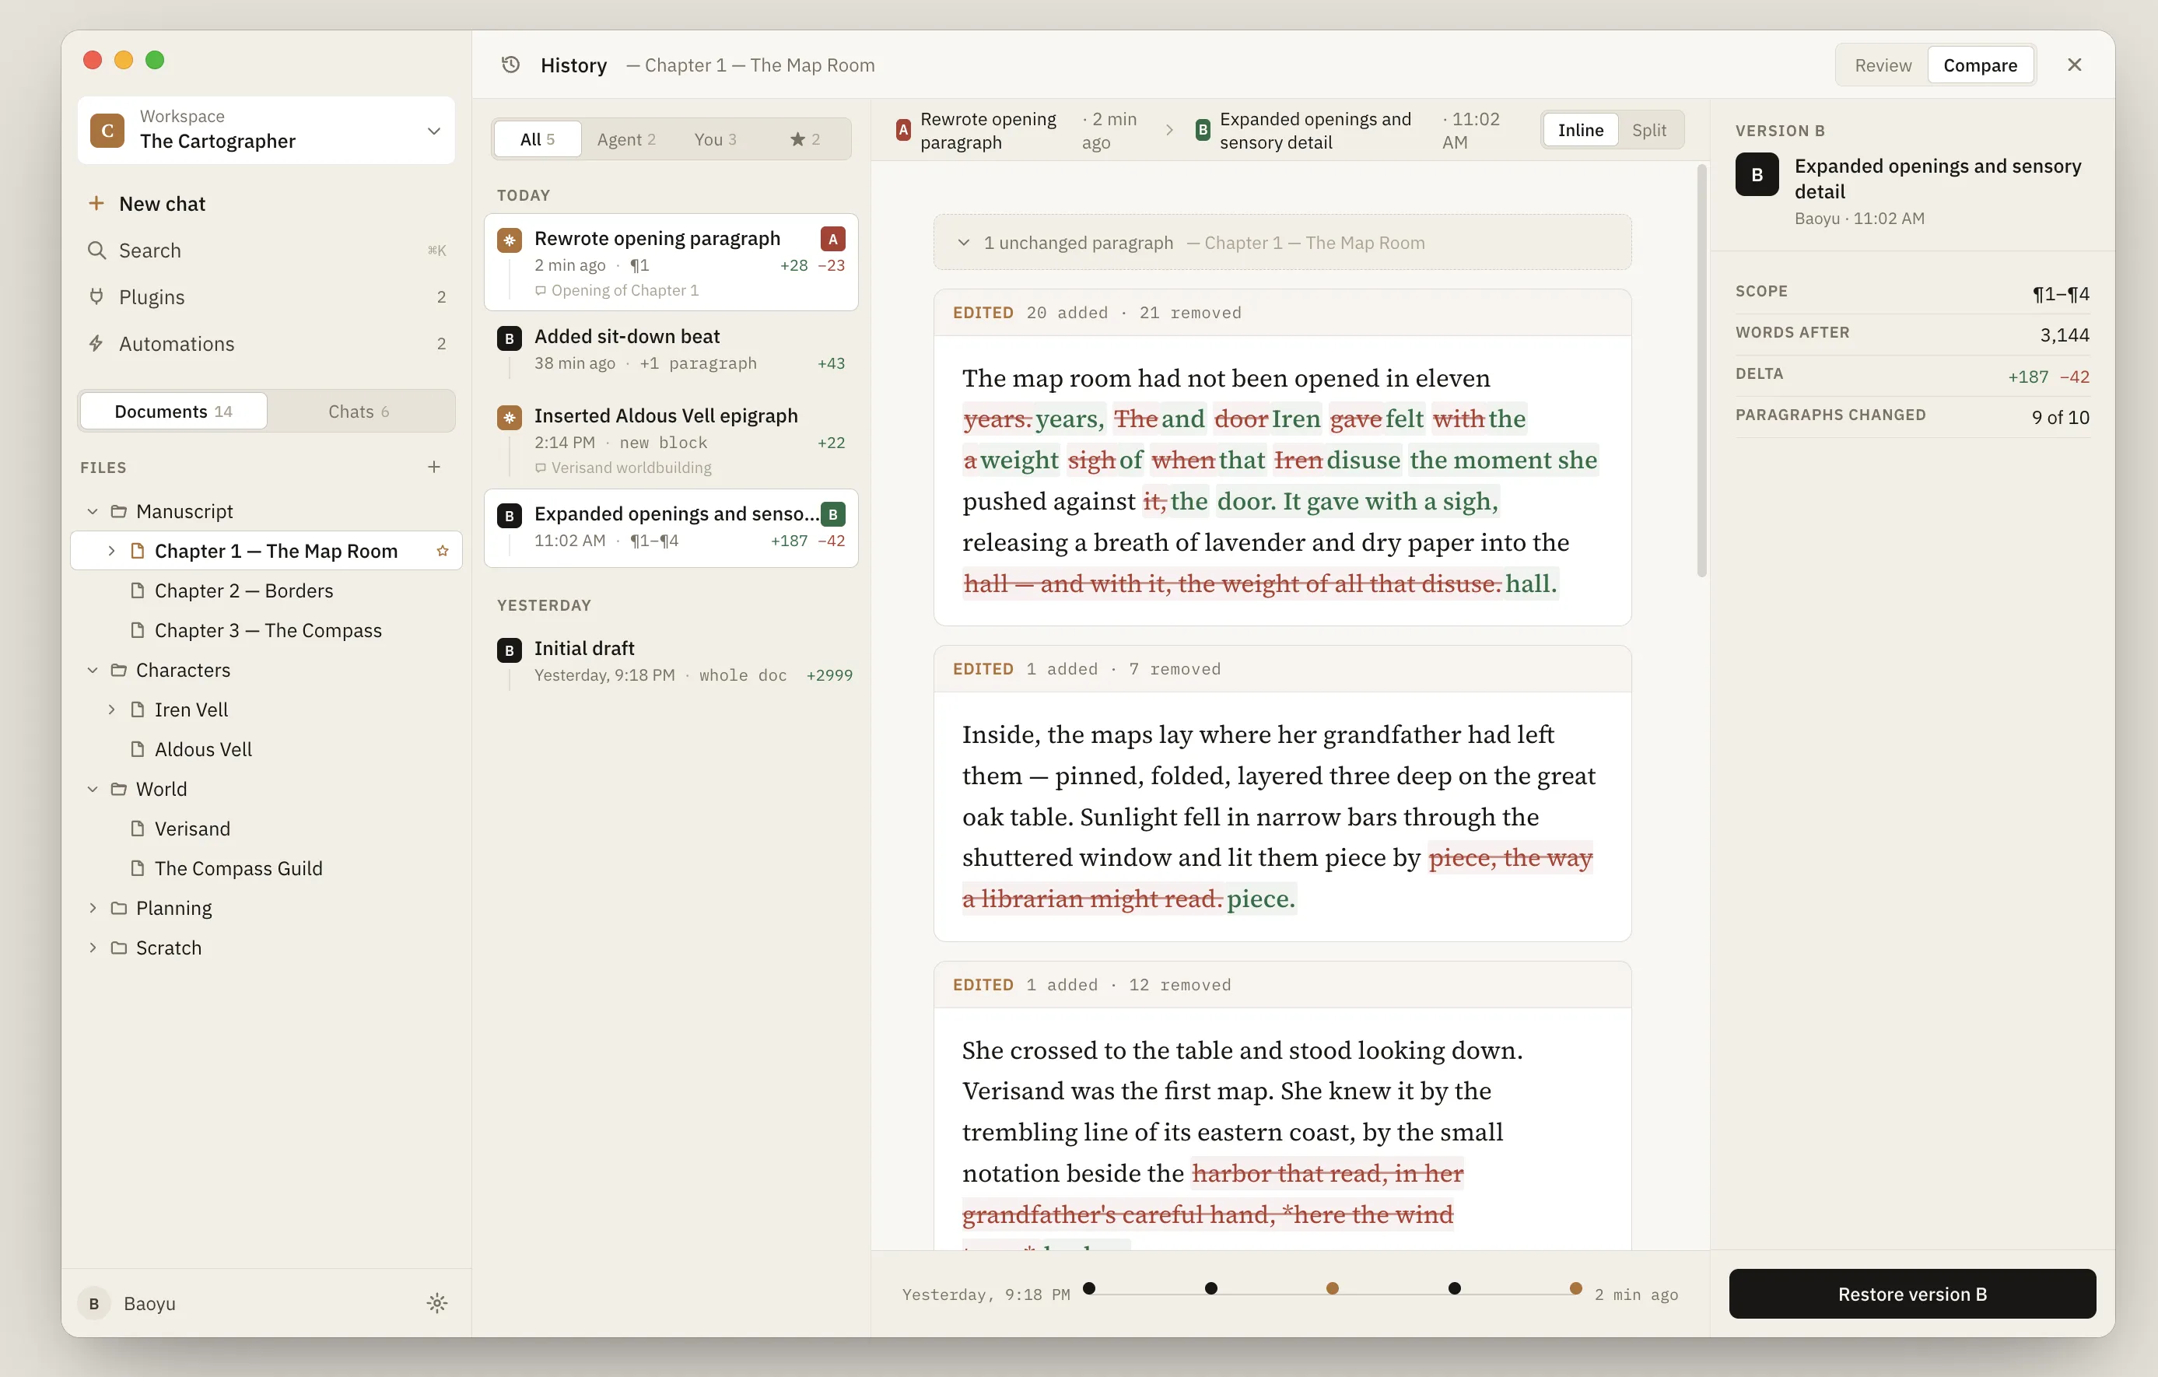Click the middle orange timeline dot
The width and height of the screenshot is (2158, 1377).
[x=1332, y=1288]
